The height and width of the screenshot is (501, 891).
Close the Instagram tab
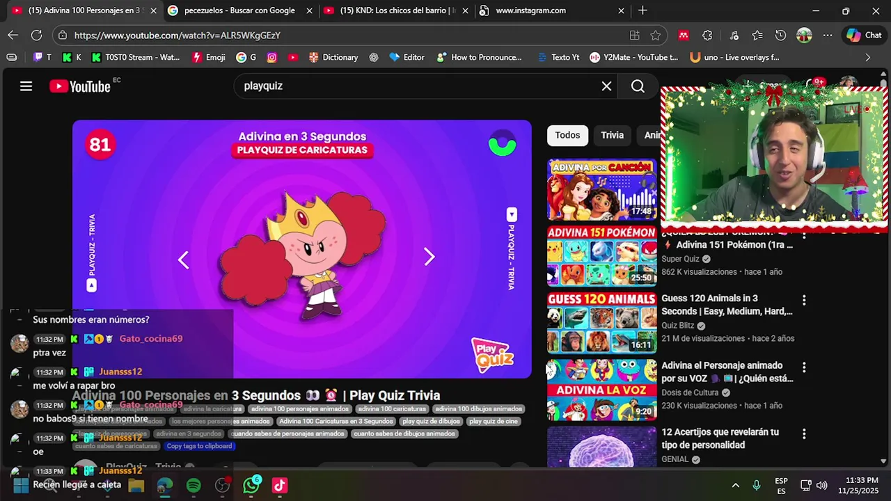pos(622,10)
